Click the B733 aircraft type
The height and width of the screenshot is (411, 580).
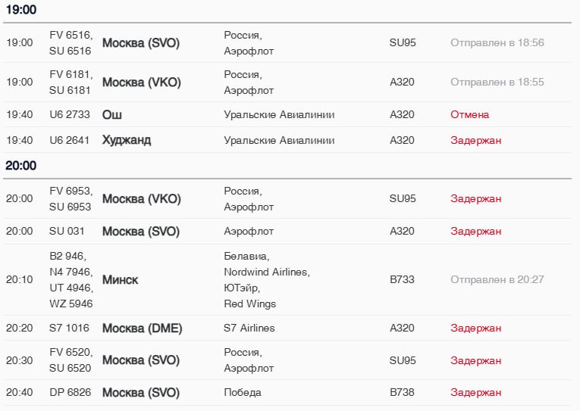pos(402,279)
